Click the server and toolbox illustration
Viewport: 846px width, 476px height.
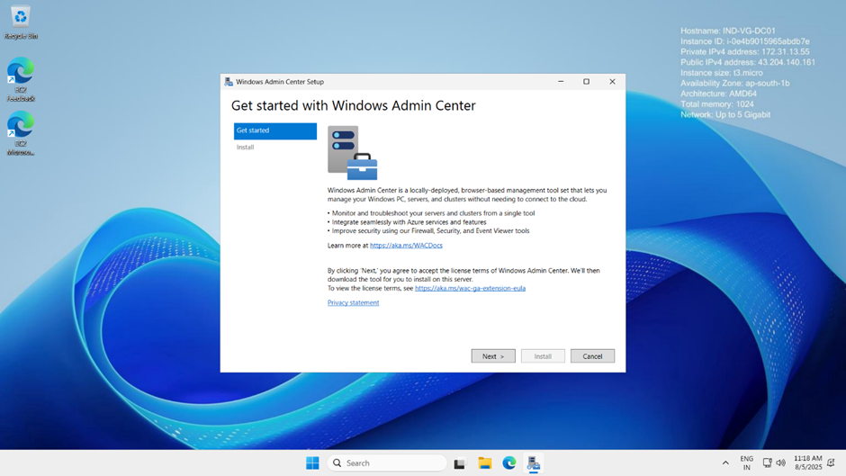coord(352,153)
